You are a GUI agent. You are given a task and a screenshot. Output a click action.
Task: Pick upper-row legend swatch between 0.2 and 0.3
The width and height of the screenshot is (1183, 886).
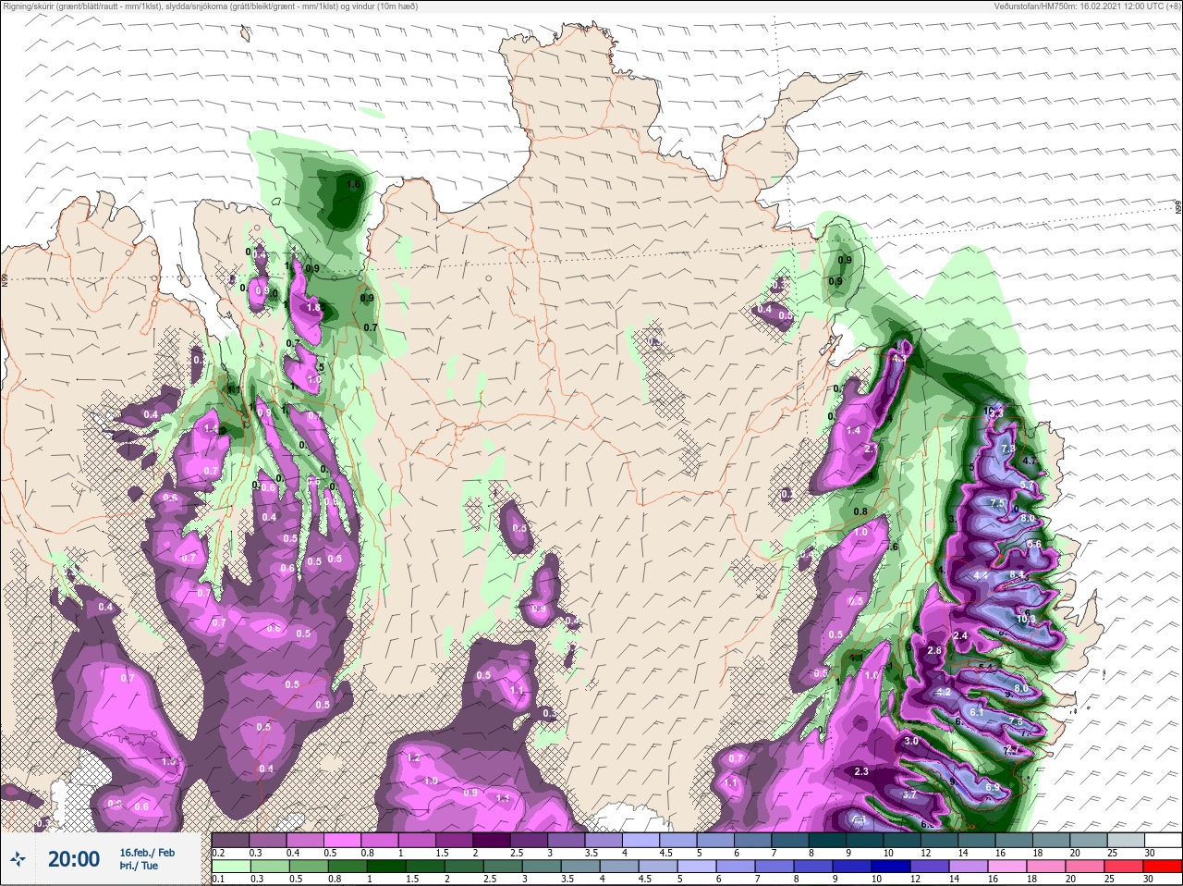pos(231,840)
